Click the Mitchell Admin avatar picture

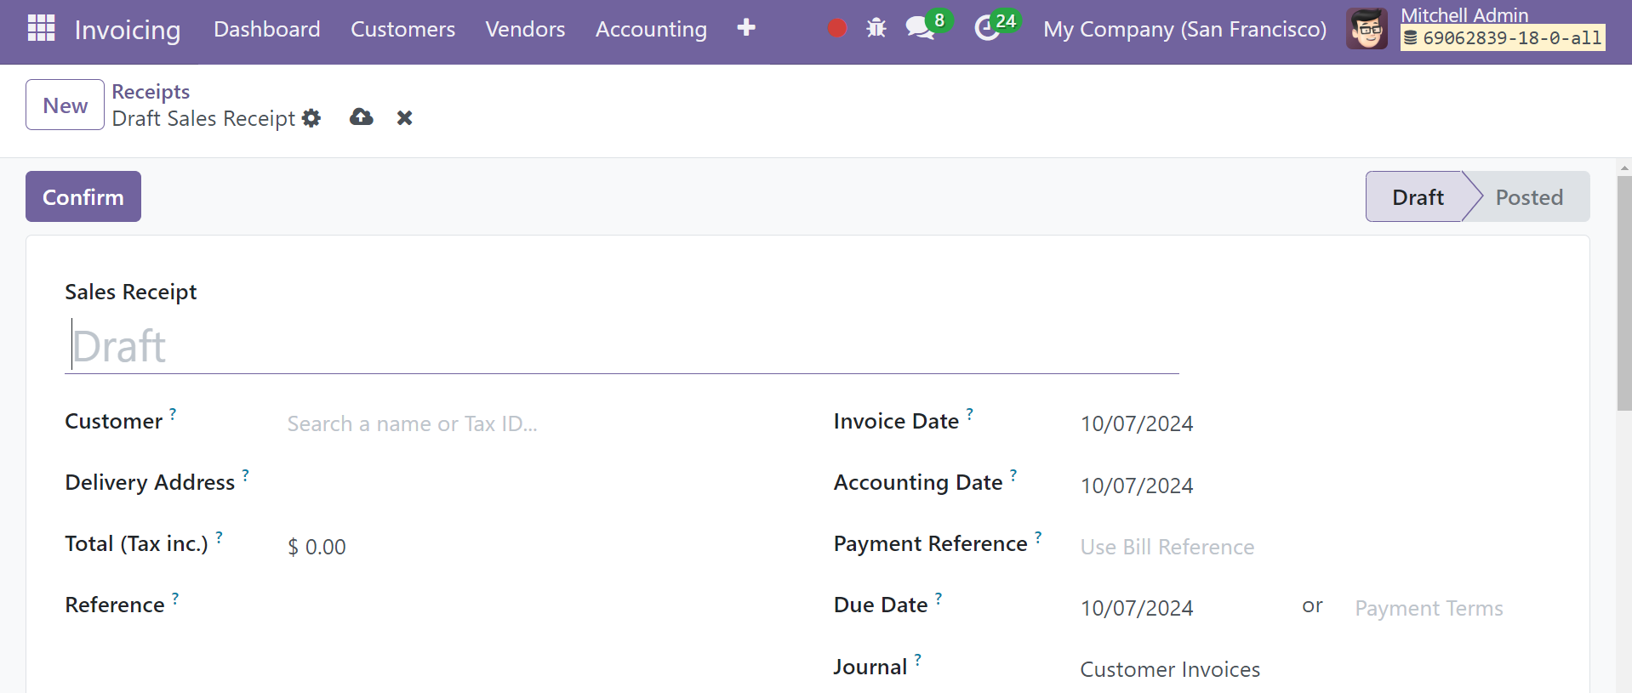coord(1367,29)
